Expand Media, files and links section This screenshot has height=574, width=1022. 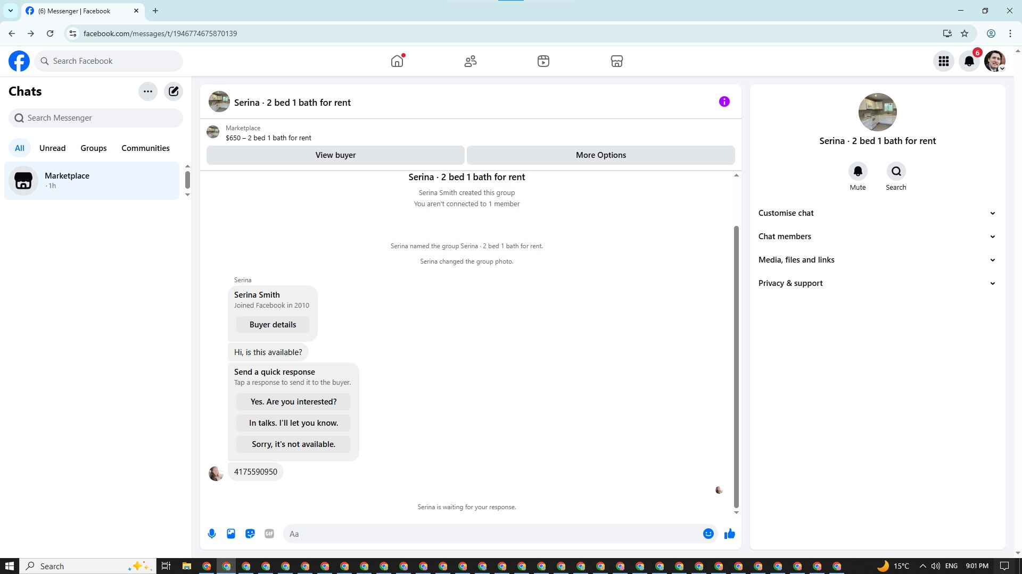pyautogui.click(x=877, y=260)
